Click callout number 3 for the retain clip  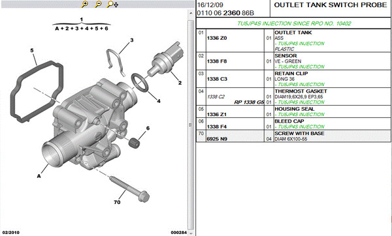[x=132, y=40]
